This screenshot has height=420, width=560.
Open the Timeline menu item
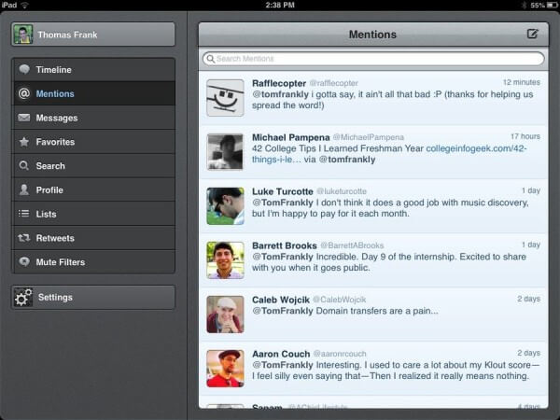click(93, 70)
